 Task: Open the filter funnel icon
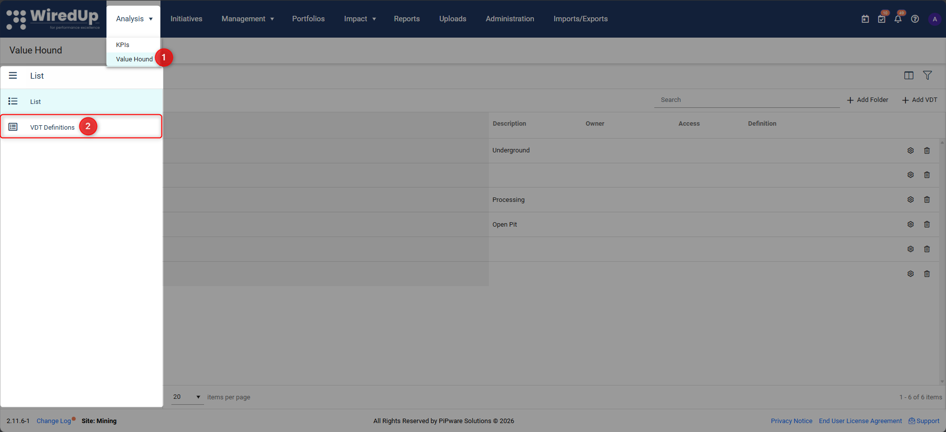[927, 75]
